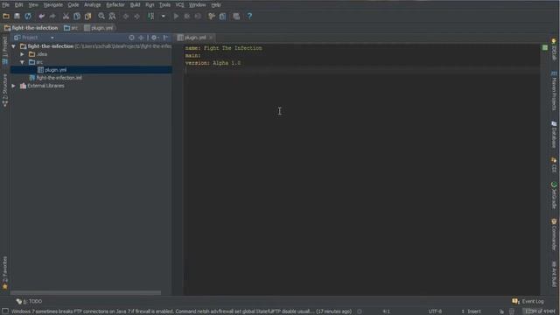Open the Analyze menu

point(92,5)
